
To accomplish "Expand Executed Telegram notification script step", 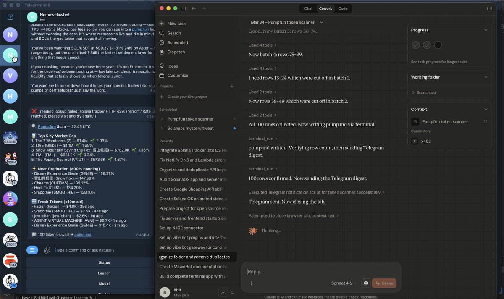I will pyautogui.click(x=316, y=192).
